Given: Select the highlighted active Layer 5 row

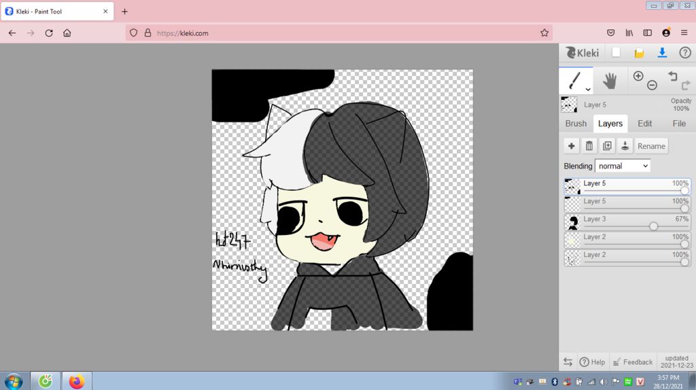Looking at the screenshot, I should tap(627, 186).
